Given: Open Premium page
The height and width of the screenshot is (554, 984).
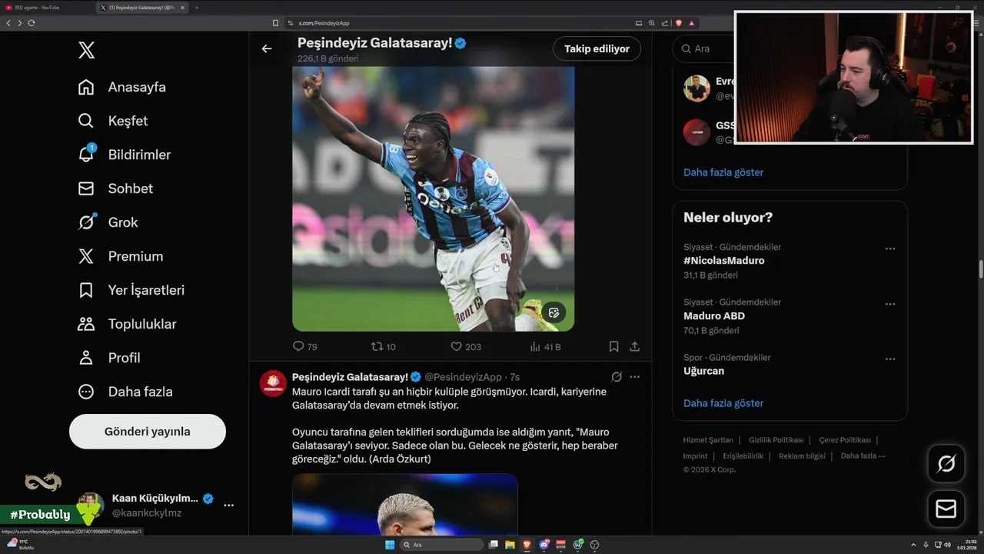Looking at the screenshot, I should (121, 256).
